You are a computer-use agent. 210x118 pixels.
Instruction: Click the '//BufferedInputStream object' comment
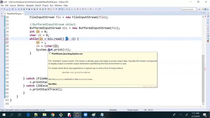coord(52,24)
